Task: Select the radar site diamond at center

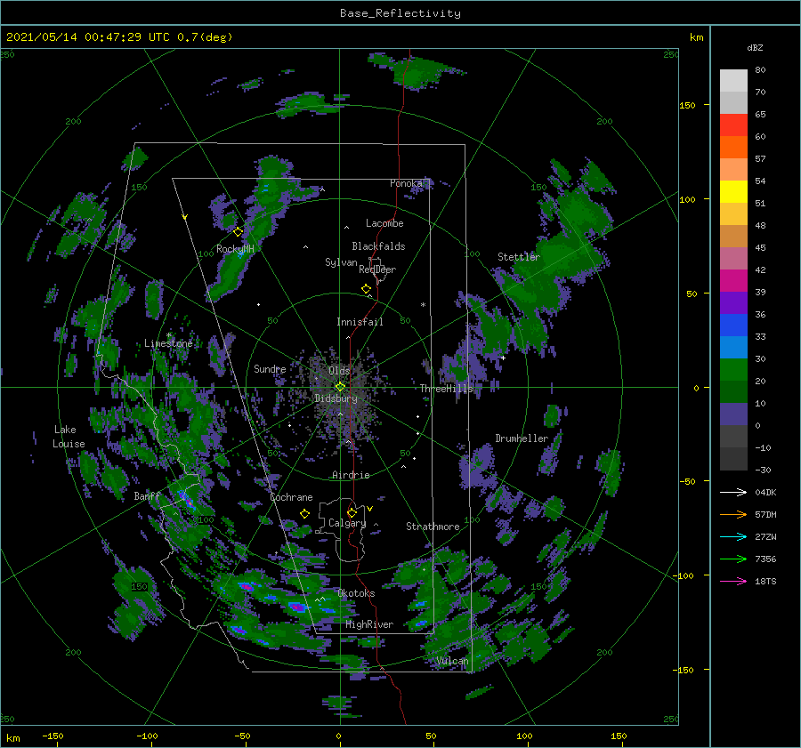Action: click(340, 387)
